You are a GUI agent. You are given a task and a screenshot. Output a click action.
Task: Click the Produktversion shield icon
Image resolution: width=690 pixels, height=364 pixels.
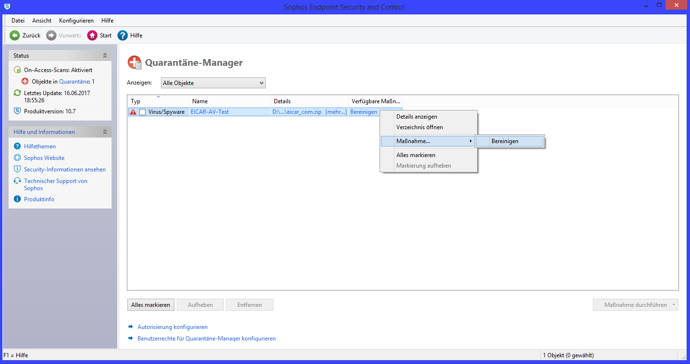point(17,111)
